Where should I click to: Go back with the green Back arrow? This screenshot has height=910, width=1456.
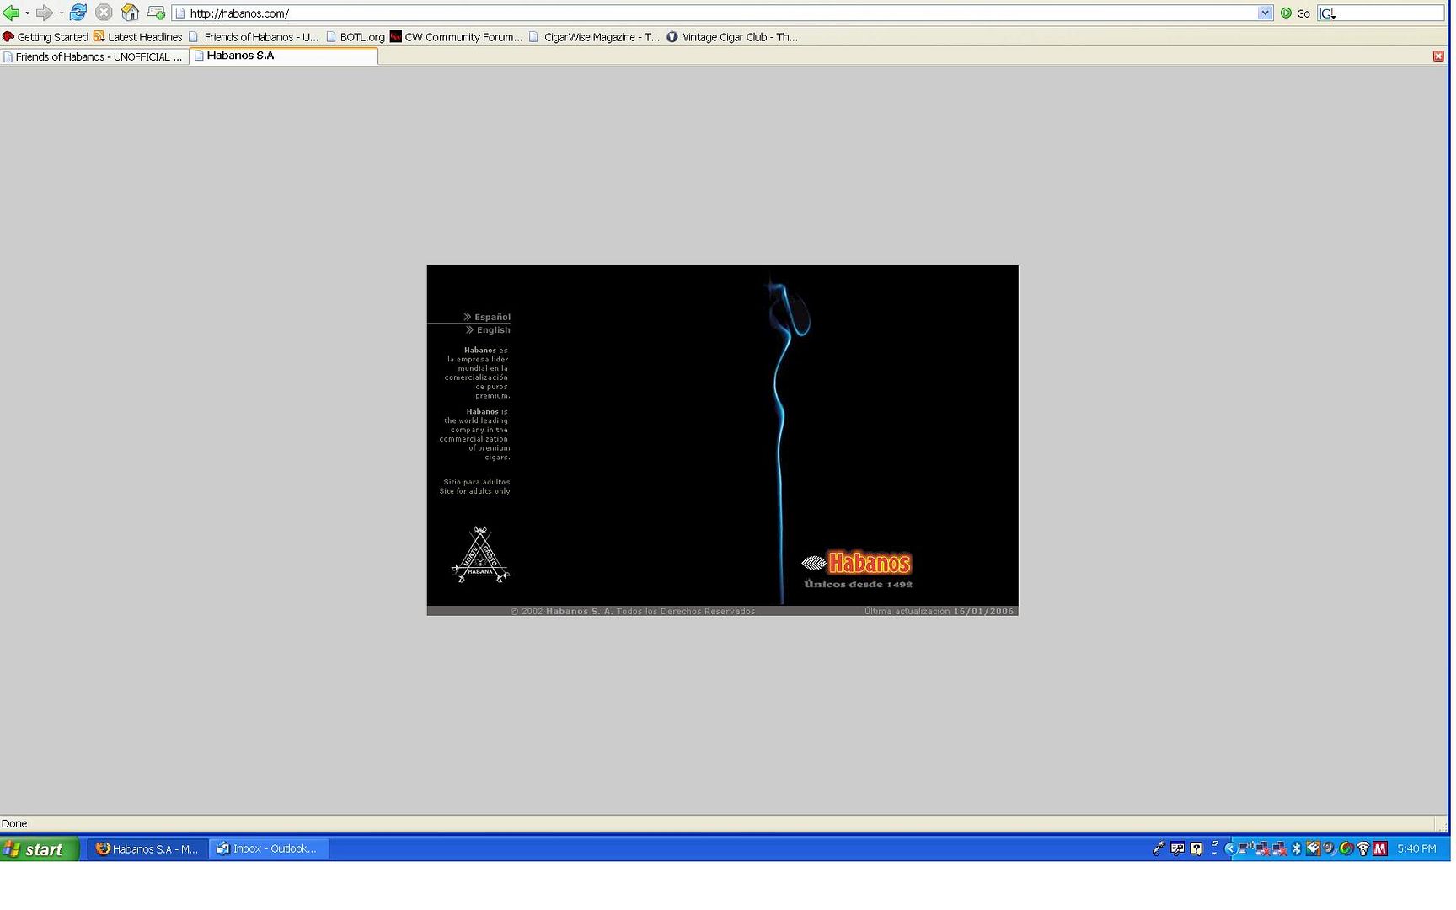point(11,13)
